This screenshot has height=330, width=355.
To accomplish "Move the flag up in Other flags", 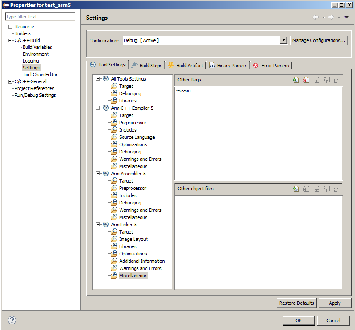I will click(326, 80).
